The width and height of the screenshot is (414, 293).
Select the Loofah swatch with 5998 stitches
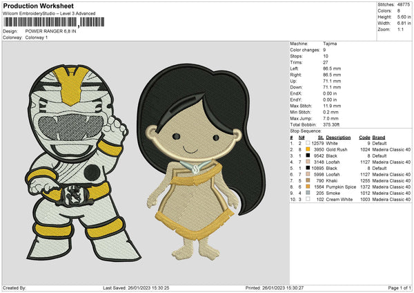[x=308, y=174]
